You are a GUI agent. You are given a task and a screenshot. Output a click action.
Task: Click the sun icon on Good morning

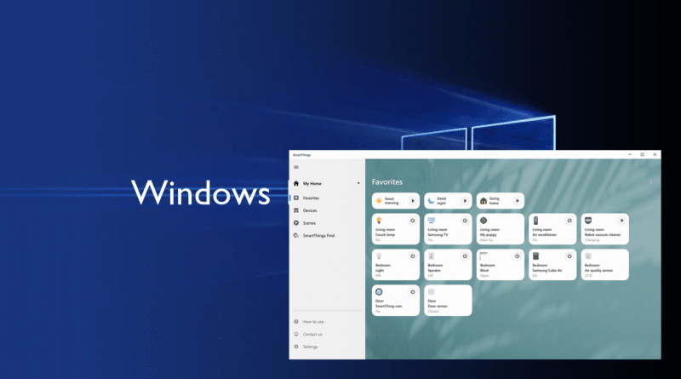(379, 201)
